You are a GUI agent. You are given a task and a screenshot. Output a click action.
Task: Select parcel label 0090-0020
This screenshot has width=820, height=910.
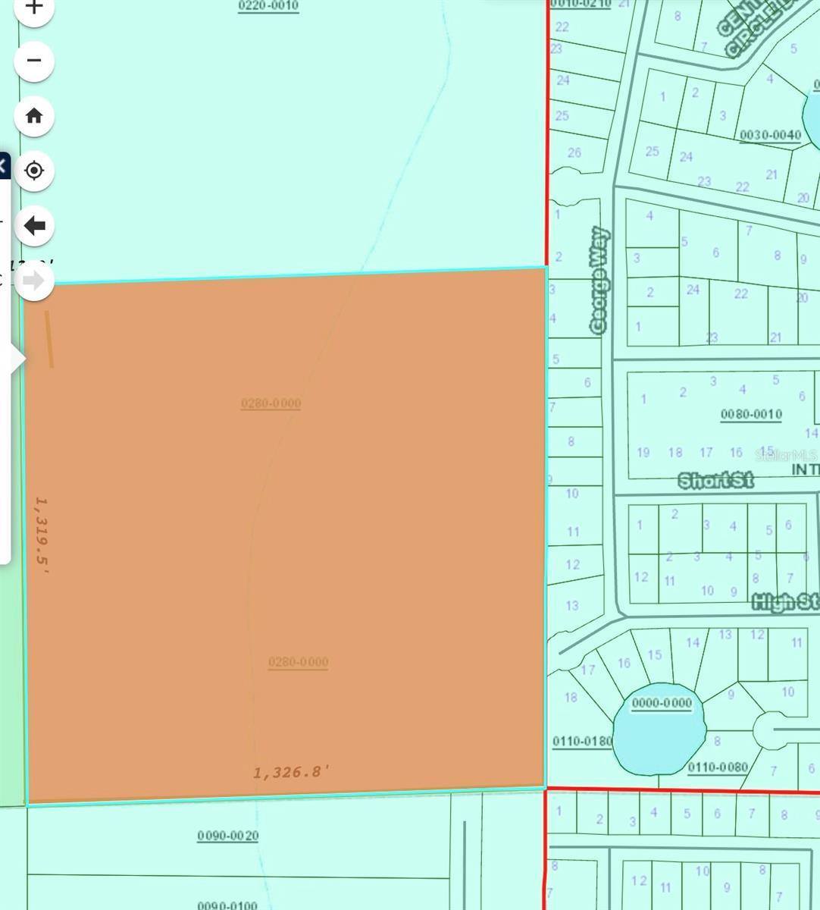tap(227, 836)
